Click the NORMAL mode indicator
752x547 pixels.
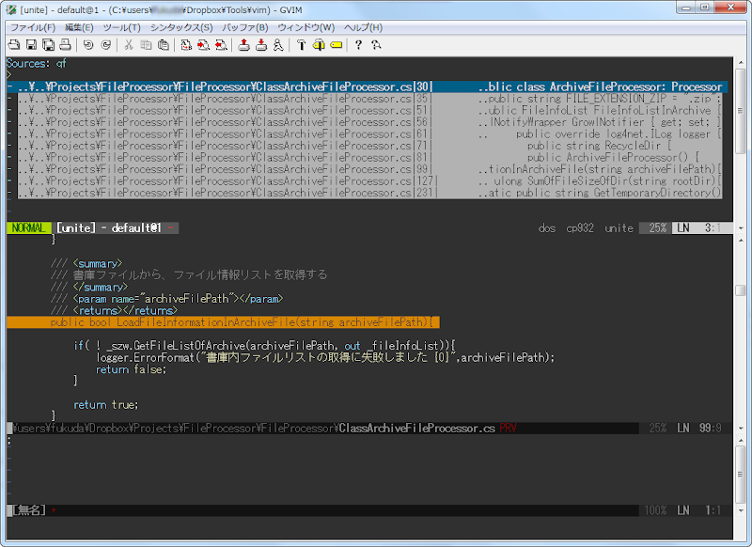(29, 228)
